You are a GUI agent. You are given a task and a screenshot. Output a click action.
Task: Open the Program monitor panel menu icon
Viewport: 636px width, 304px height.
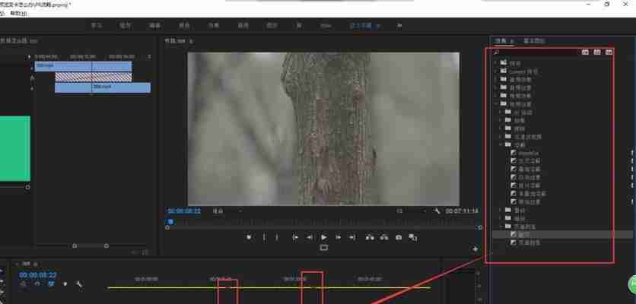tap(192, 41)
